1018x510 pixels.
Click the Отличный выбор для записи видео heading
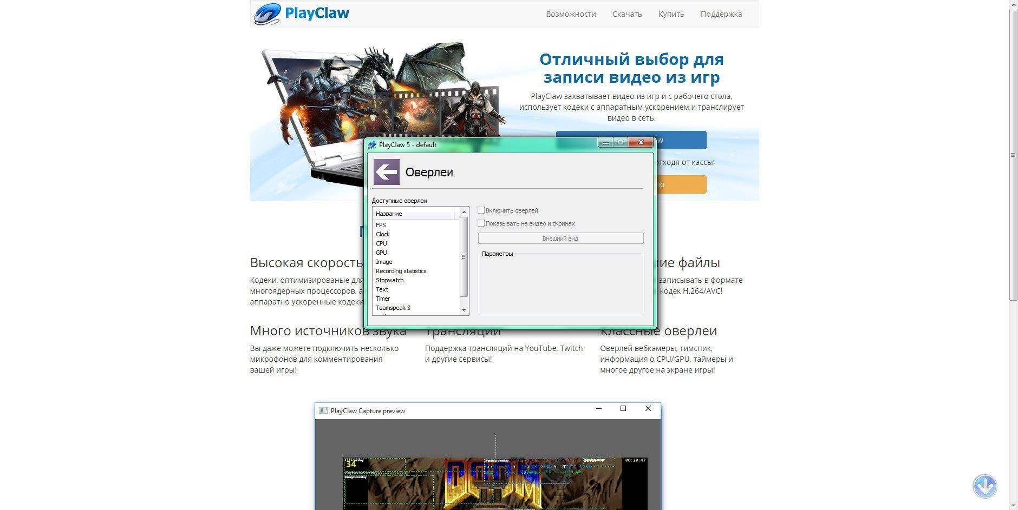(631, 68)
